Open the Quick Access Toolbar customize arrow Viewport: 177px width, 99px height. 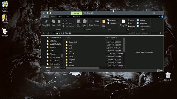pyautogui.click(x=53, y=13)
